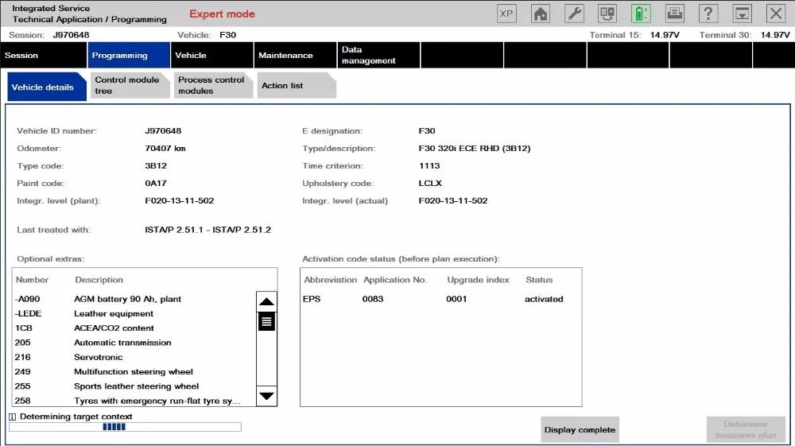Click the optional extras scroll up arrow
The image size is (795, 446).
(266, 301)
